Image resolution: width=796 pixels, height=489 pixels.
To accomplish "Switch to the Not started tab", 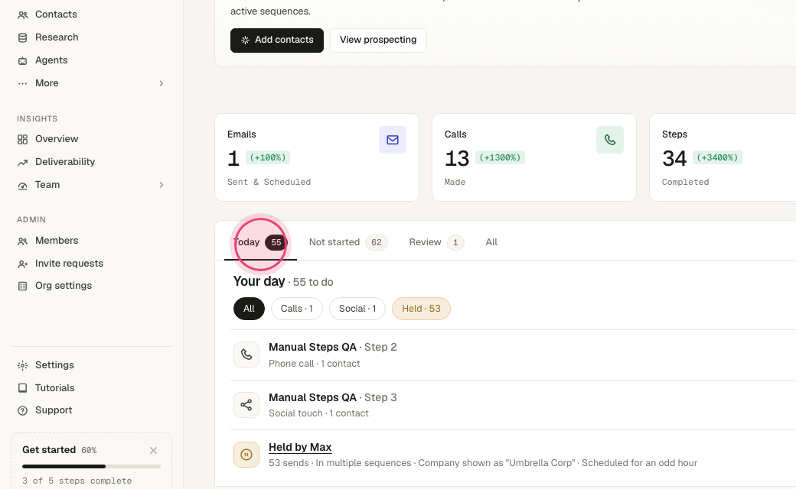I will pyautogui.click(x=348, y=242).
